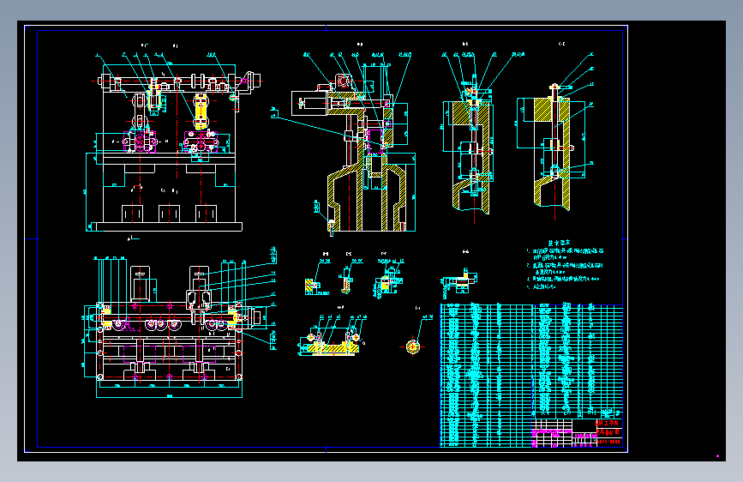This screenshot has width=743, height=482.
Task: Click the technical requirements notes block
Action: point(565,265)
